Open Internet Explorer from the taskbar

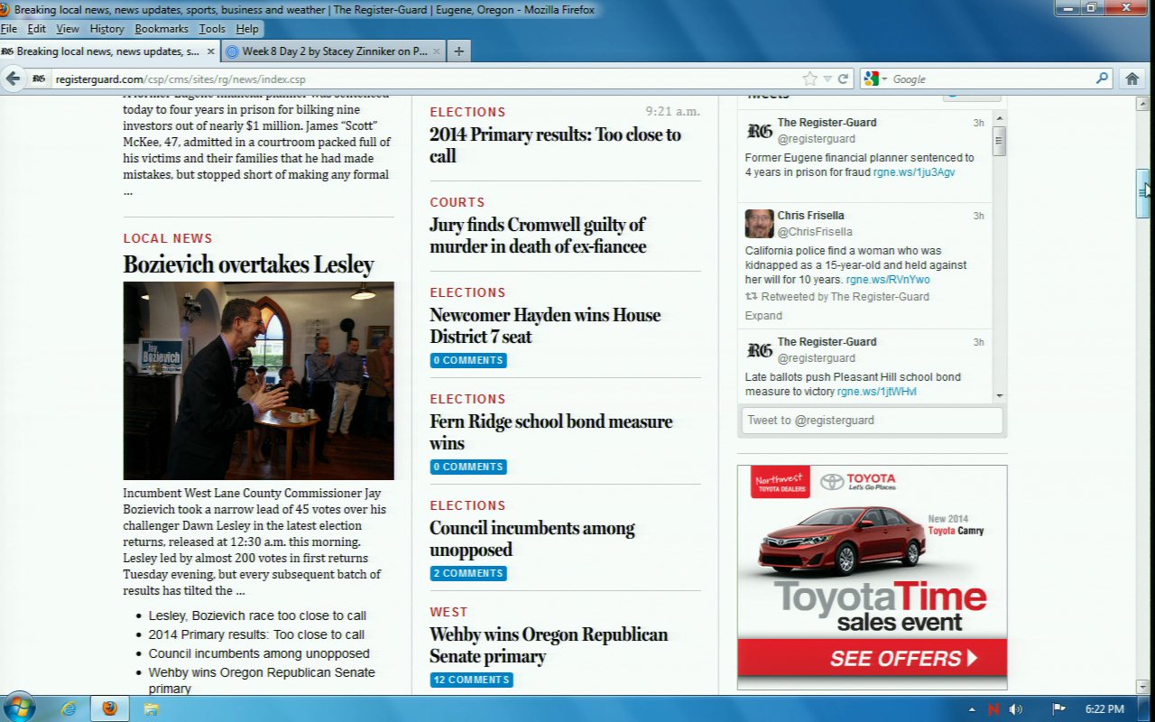tap(69, 708)
